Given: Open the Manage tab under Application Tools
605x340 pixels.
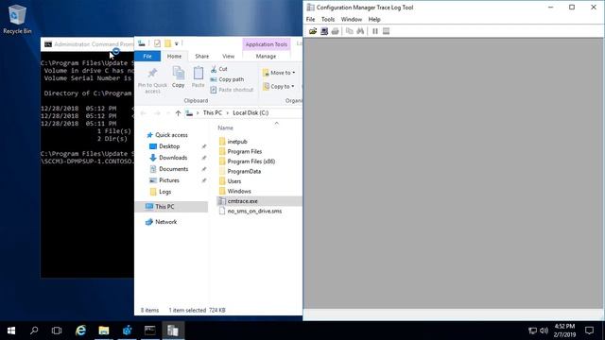Looking at the screenshot, I should 266,57.
